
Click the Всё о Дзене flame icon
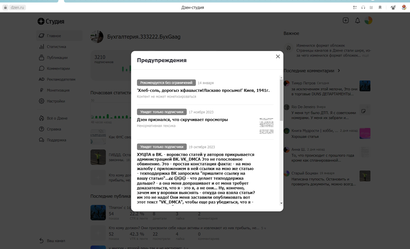[41, 118]
